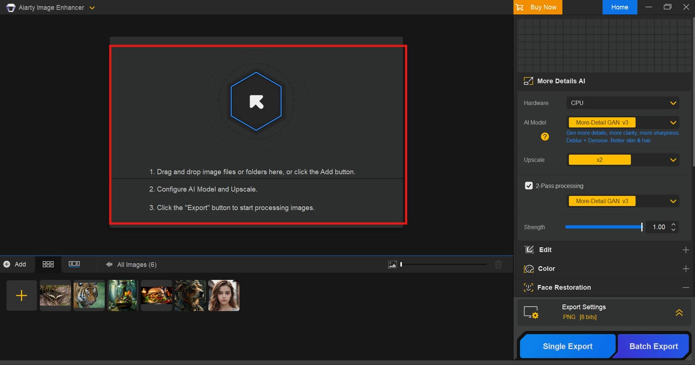
Task: Click the Single Export button
Action: pyautogui.click(x=567, y=346)
